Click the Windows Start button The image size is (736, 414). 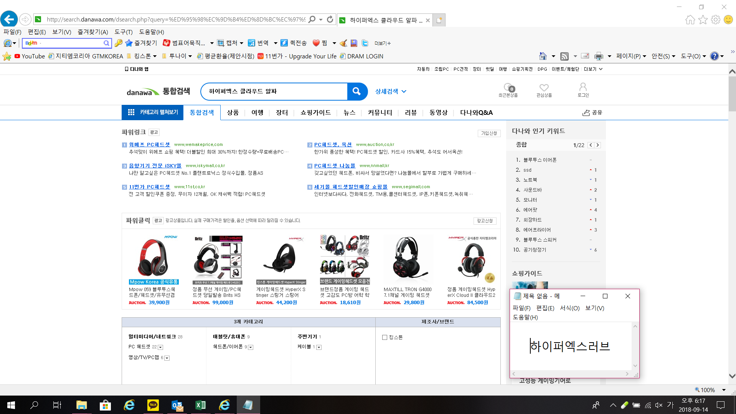(11, 405)
